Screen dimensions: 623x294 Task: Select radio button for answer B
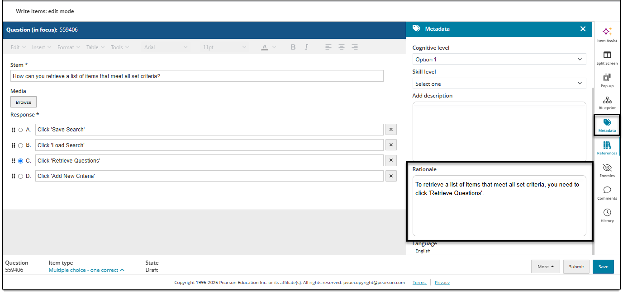pos(20,145)
